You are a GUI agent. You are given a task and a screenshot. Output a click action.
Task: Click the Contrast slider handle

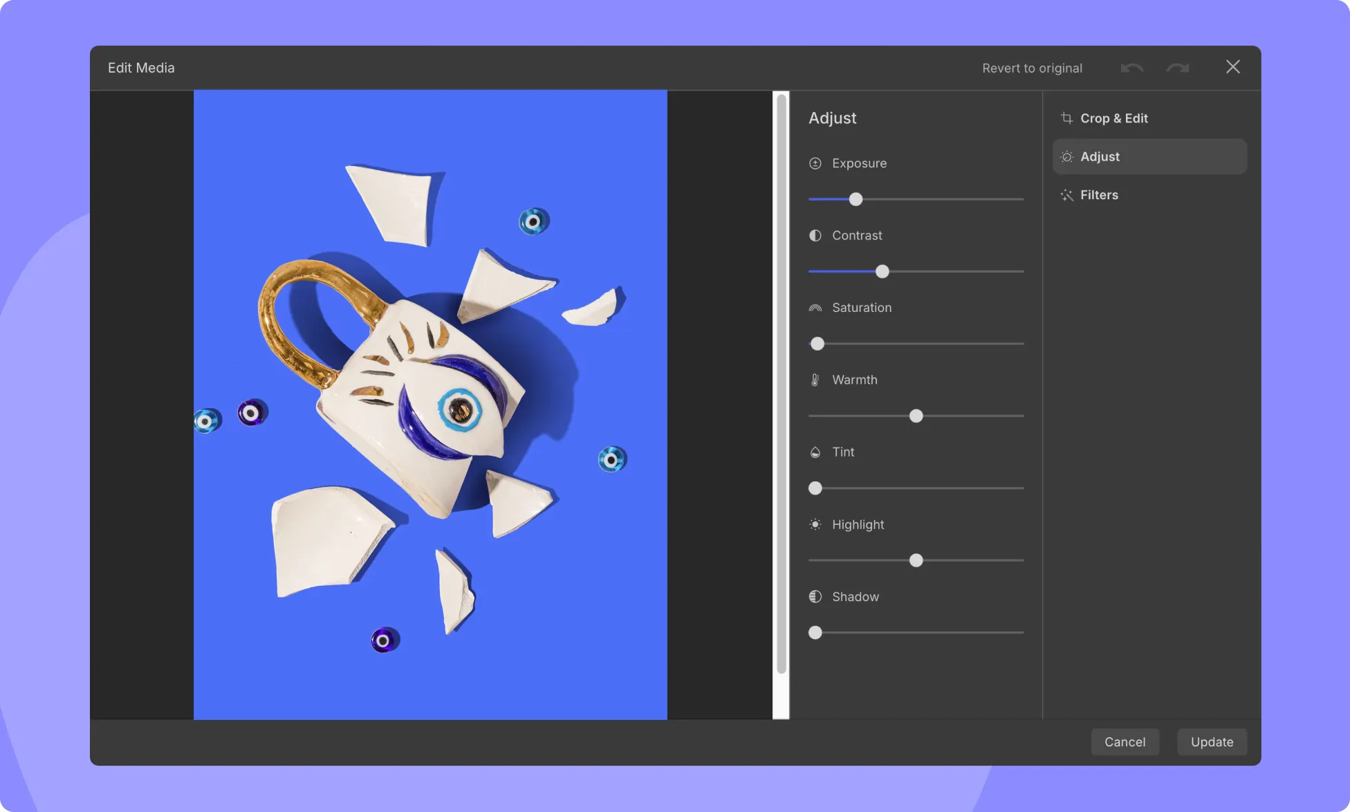[x=882, y=271]
